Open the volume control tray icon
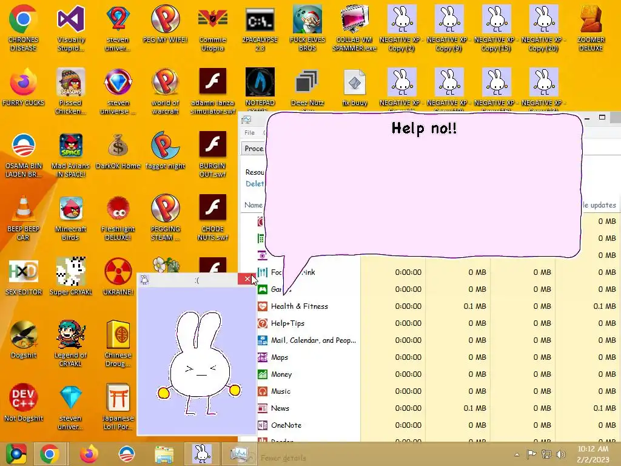The height and width of the screenshot is (466, 621). pyautogui.click(x=561, y=454)
